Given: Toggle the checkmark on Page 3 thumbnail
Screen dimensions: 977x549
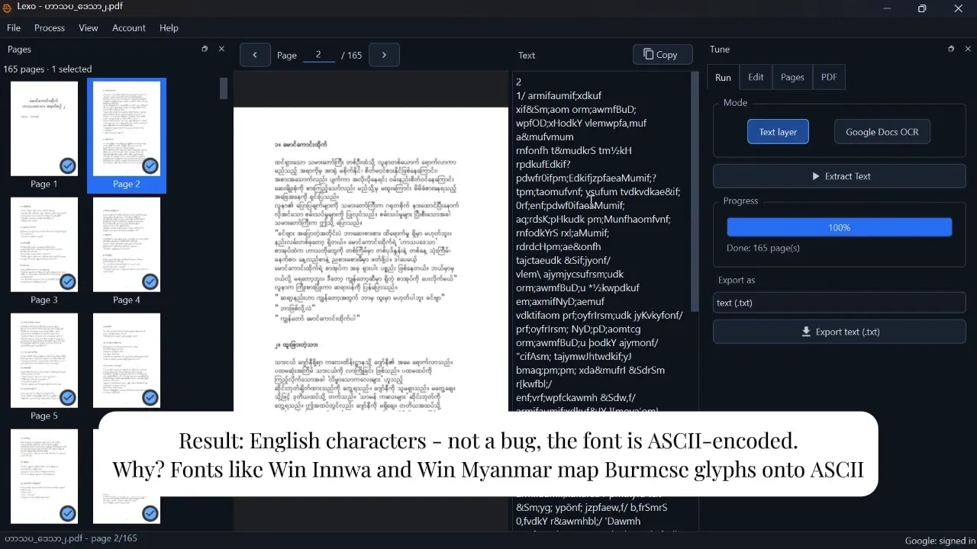Looking at the screenshot, I should click(68, 282).
